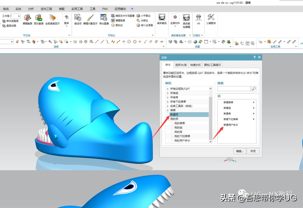This screenshot has width=303, height=208.
Task: Expand the 所有组 tree node
Action: coord(167,93)
